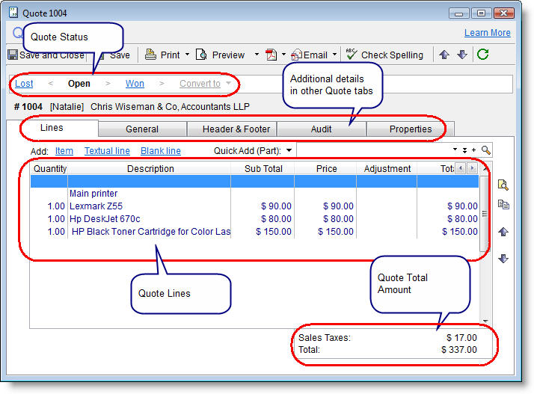
Task: Click the copy line icon beside grid
Action: 503,204
